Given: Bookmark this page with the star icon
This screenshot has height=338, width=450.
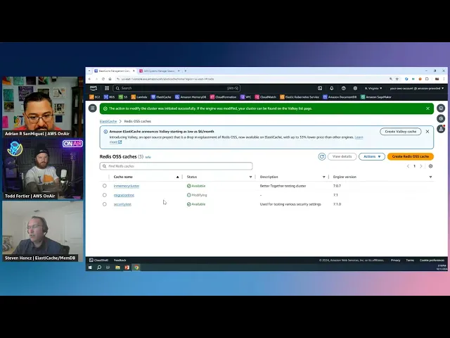Looking at the screenshot, I should pyautogui.click(x=397, y=79).
